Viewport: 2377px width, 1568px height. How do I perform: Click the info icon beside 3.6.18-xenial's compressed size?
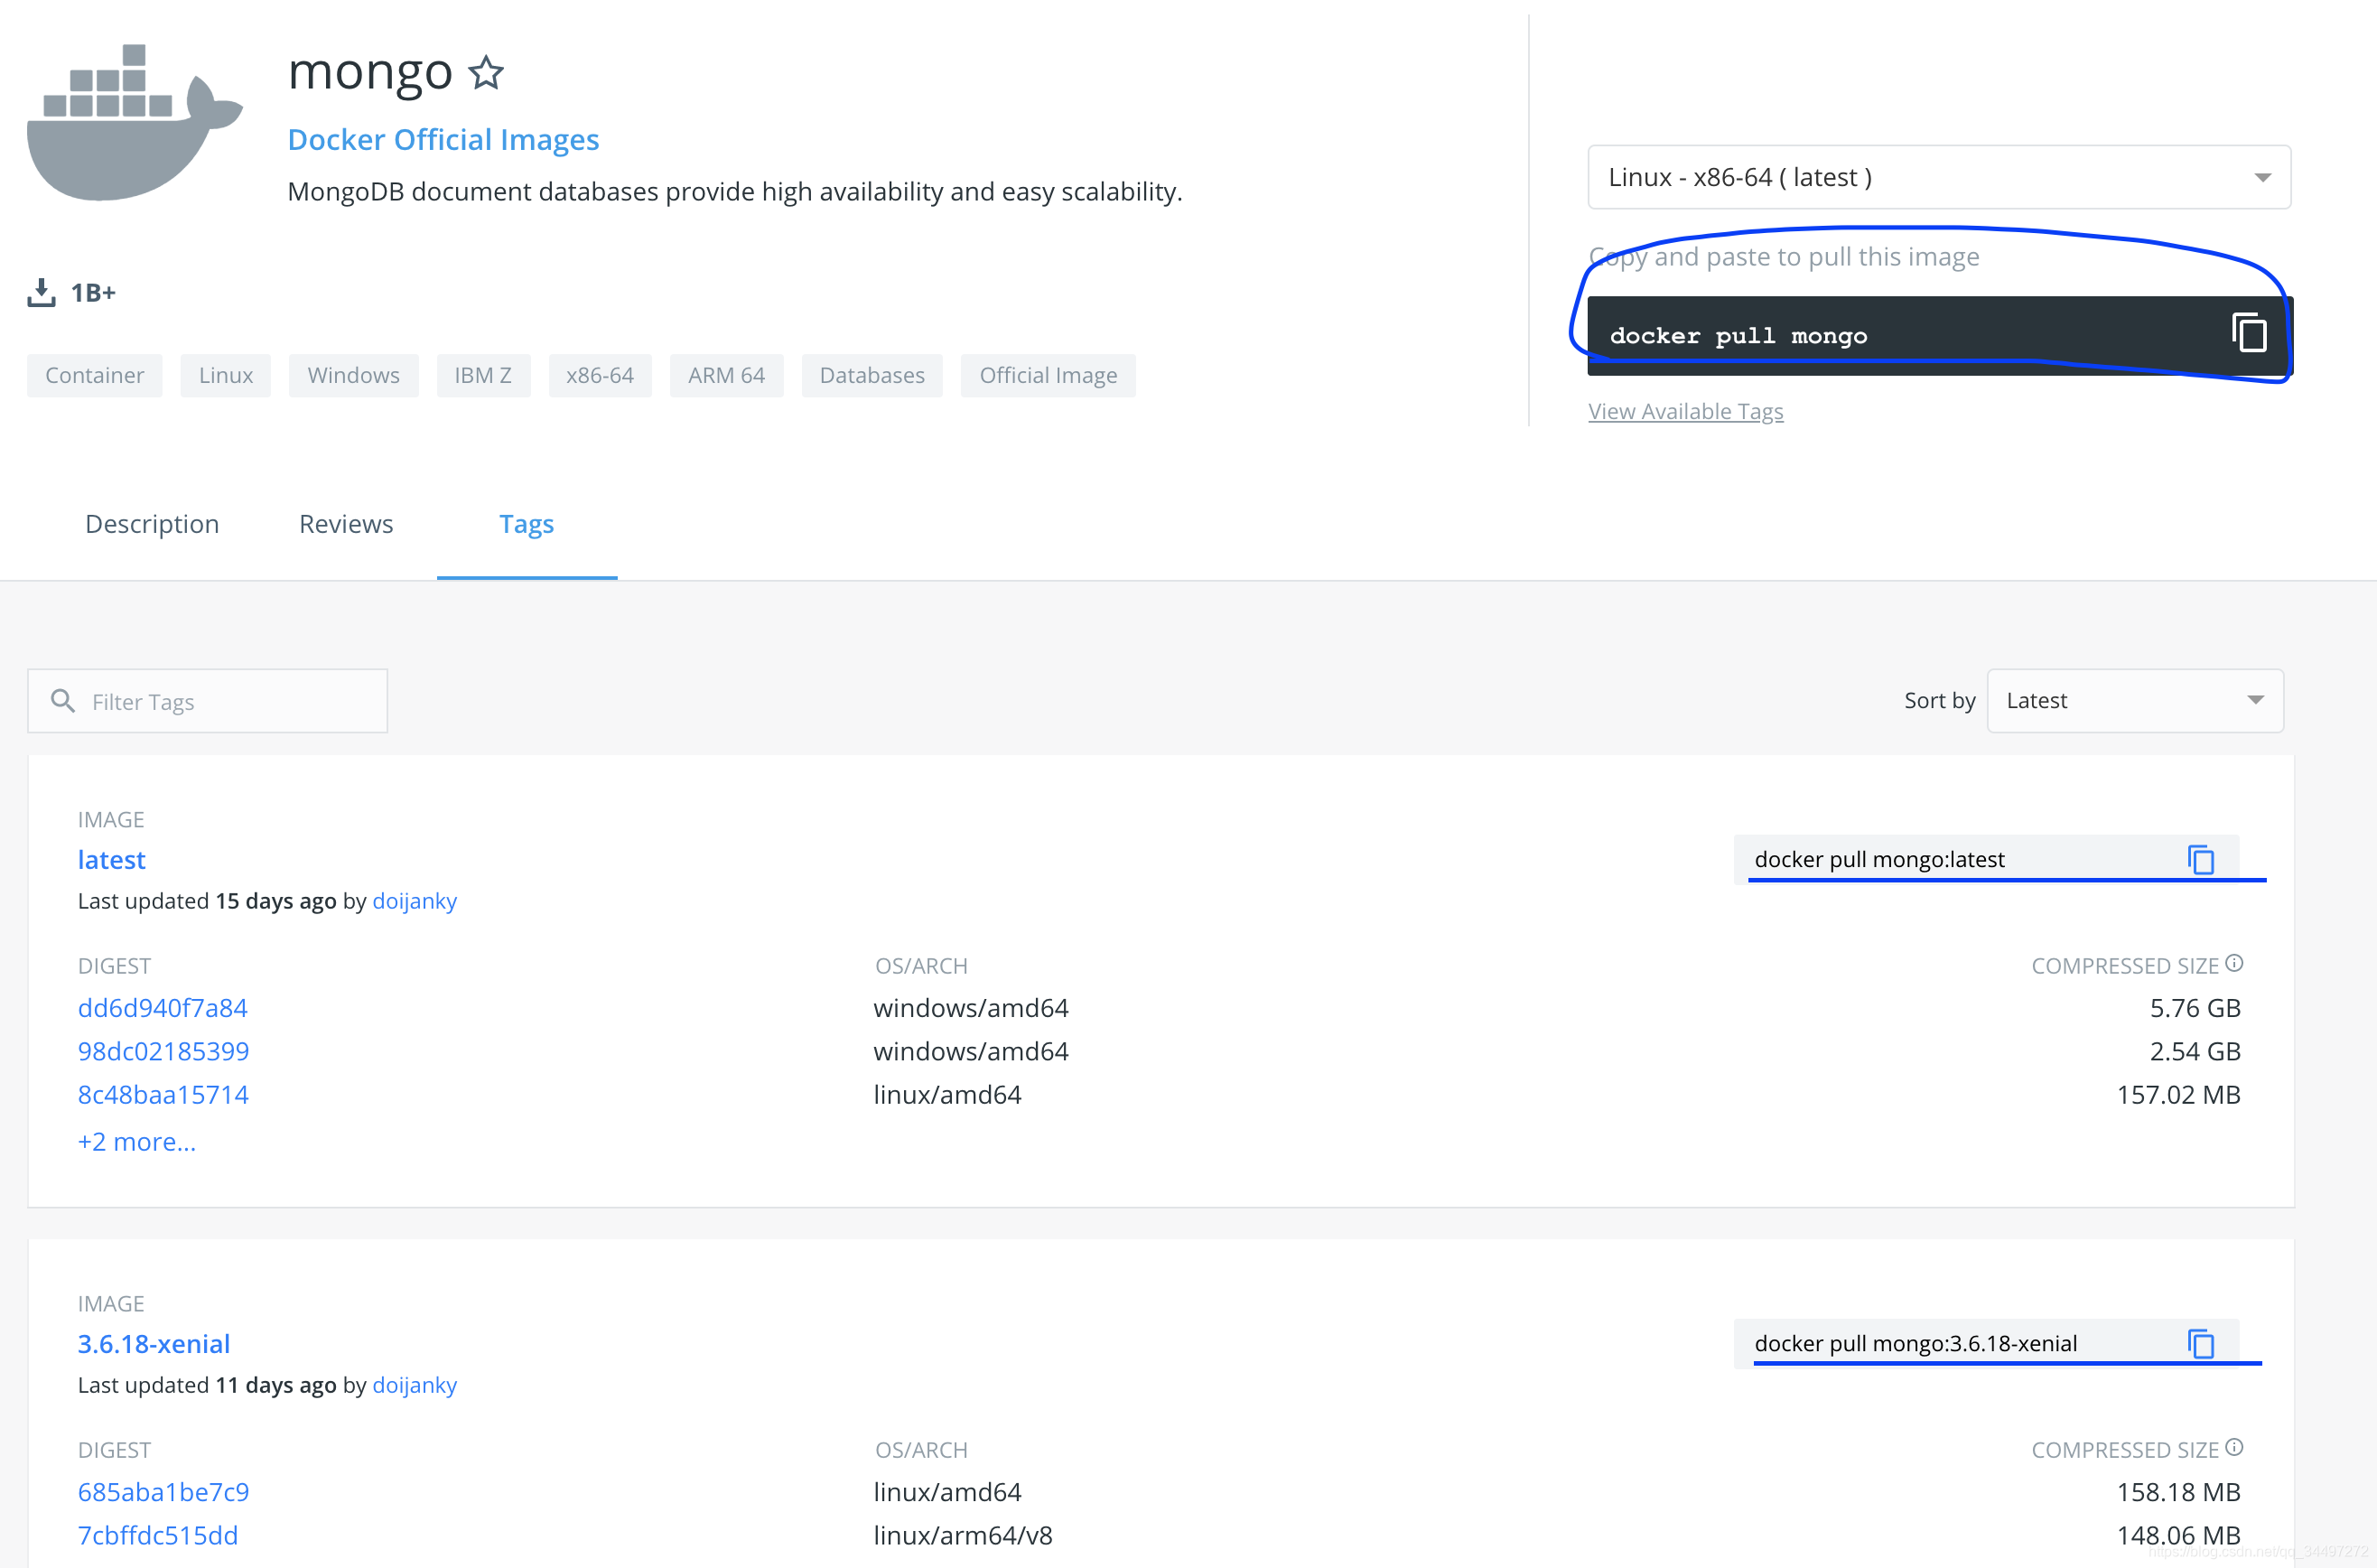(x=2234, y=1447)
